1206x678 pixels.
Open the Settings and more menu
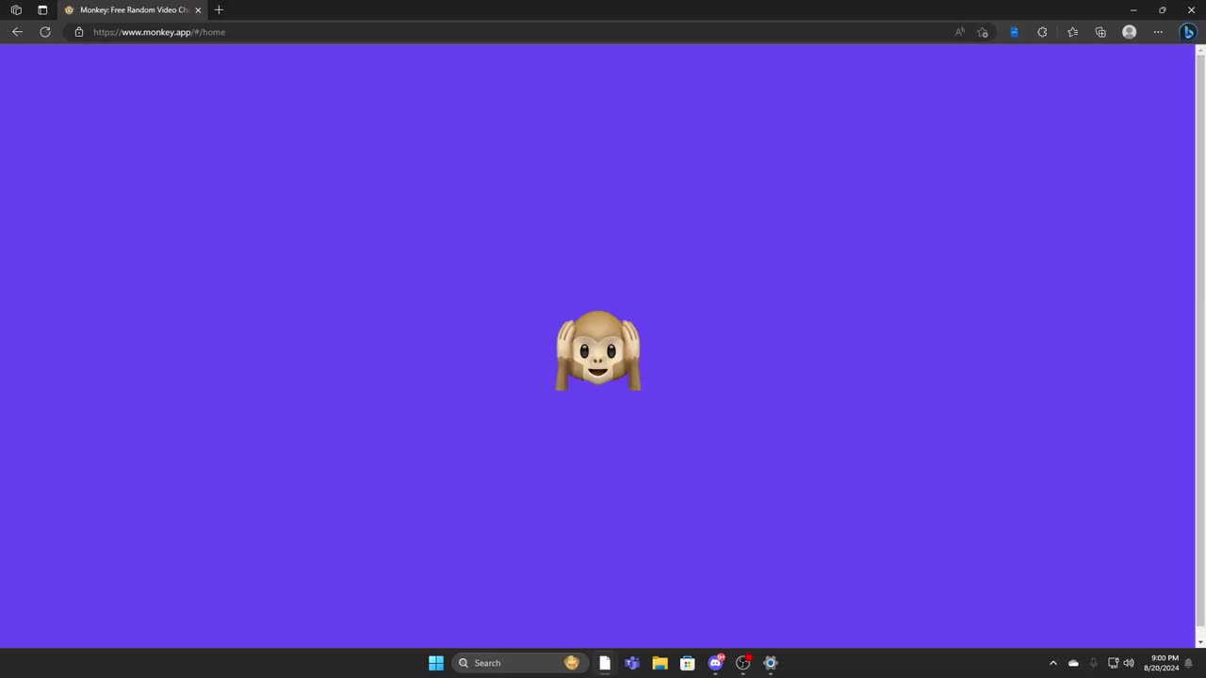[1158, 32]
